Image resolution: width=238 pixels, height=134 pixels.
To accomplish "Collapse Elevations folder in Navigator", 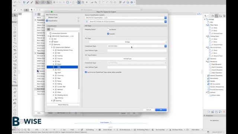I will tap(206, 61).
